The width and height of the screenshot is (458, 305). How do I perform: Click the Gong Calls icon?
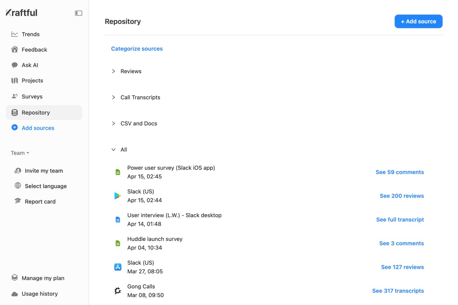pyautogui.click(x=118, y=291)
